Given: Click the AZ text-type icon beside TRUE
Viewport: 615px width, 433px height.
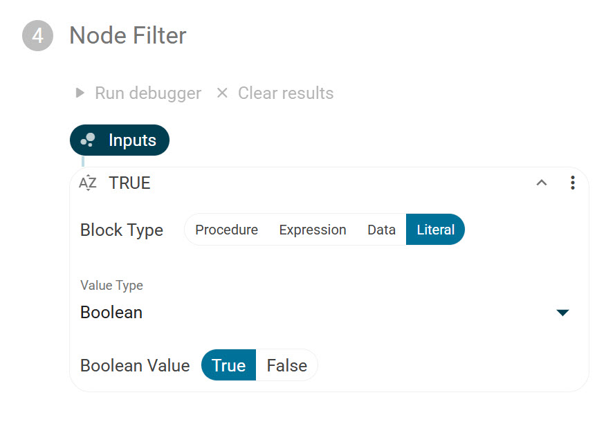Looking at the screenshot, I should [88, 183].
